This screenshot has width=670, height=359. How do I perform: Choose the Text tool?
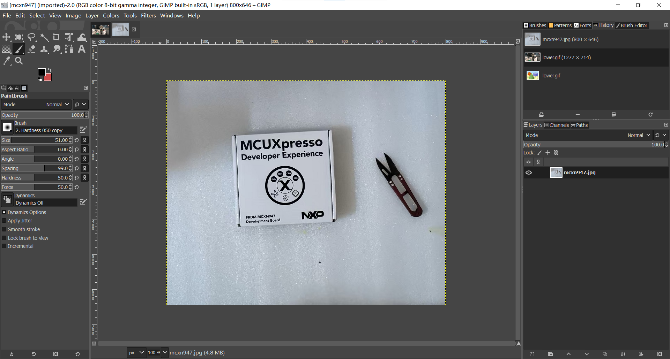tap(81, 49)
